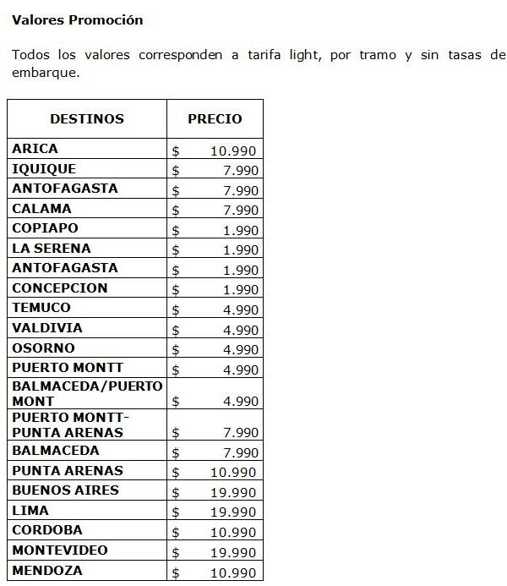Select the PRECIO column header

(x=215, y=119)
